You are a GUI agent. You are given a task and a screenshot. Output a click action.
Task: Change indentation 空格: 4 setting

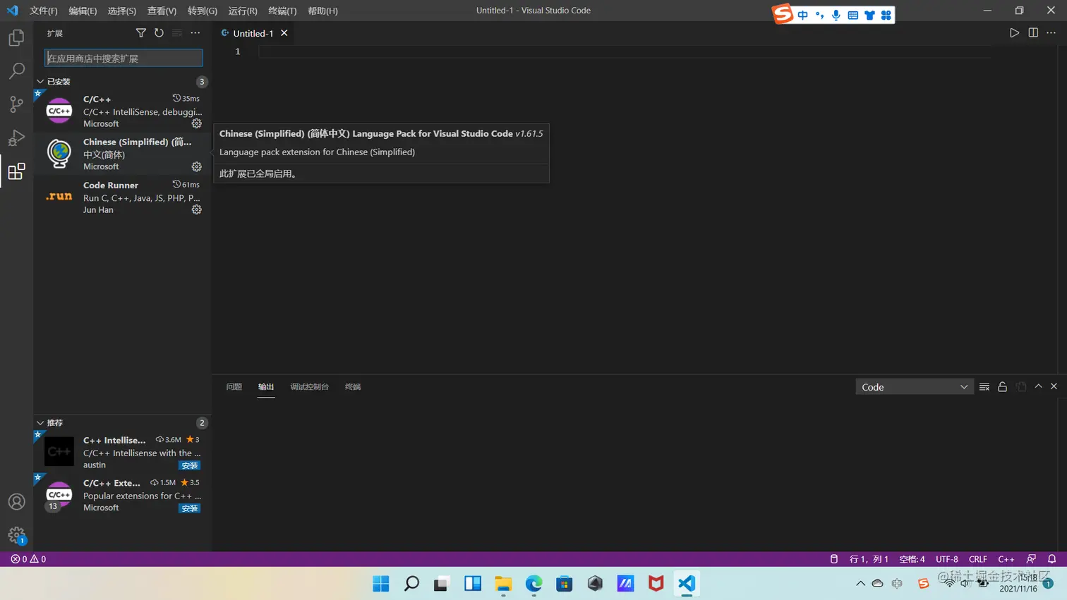[912, 559]
